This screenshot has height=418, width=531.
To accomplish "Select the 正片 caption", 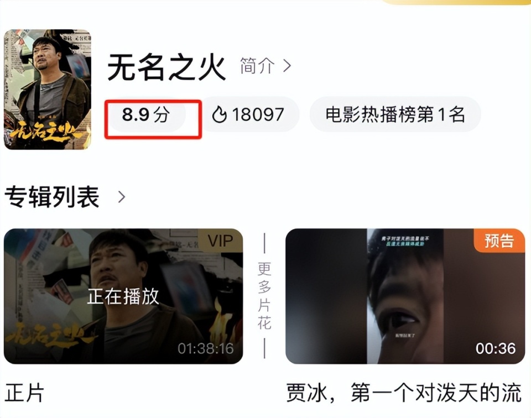I will [x=24, y=393].
